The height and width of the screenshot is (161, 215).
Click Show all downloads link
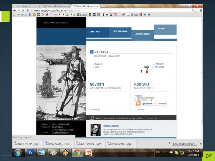[184, 144]
